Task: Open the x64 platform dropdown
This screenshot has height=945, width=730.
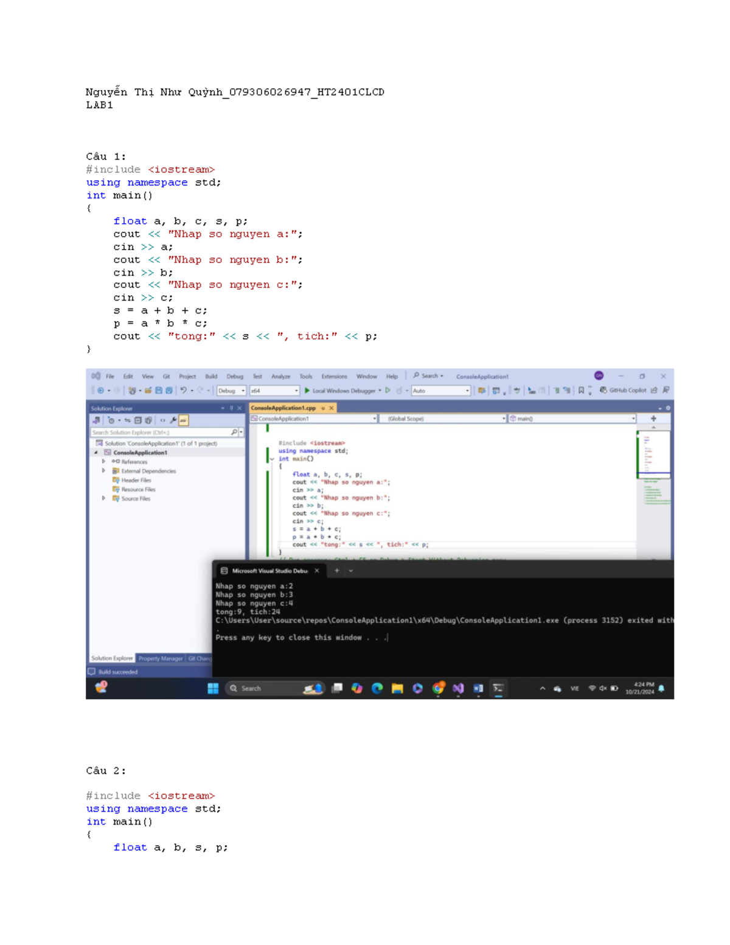Action: click(x=275, y=391)
